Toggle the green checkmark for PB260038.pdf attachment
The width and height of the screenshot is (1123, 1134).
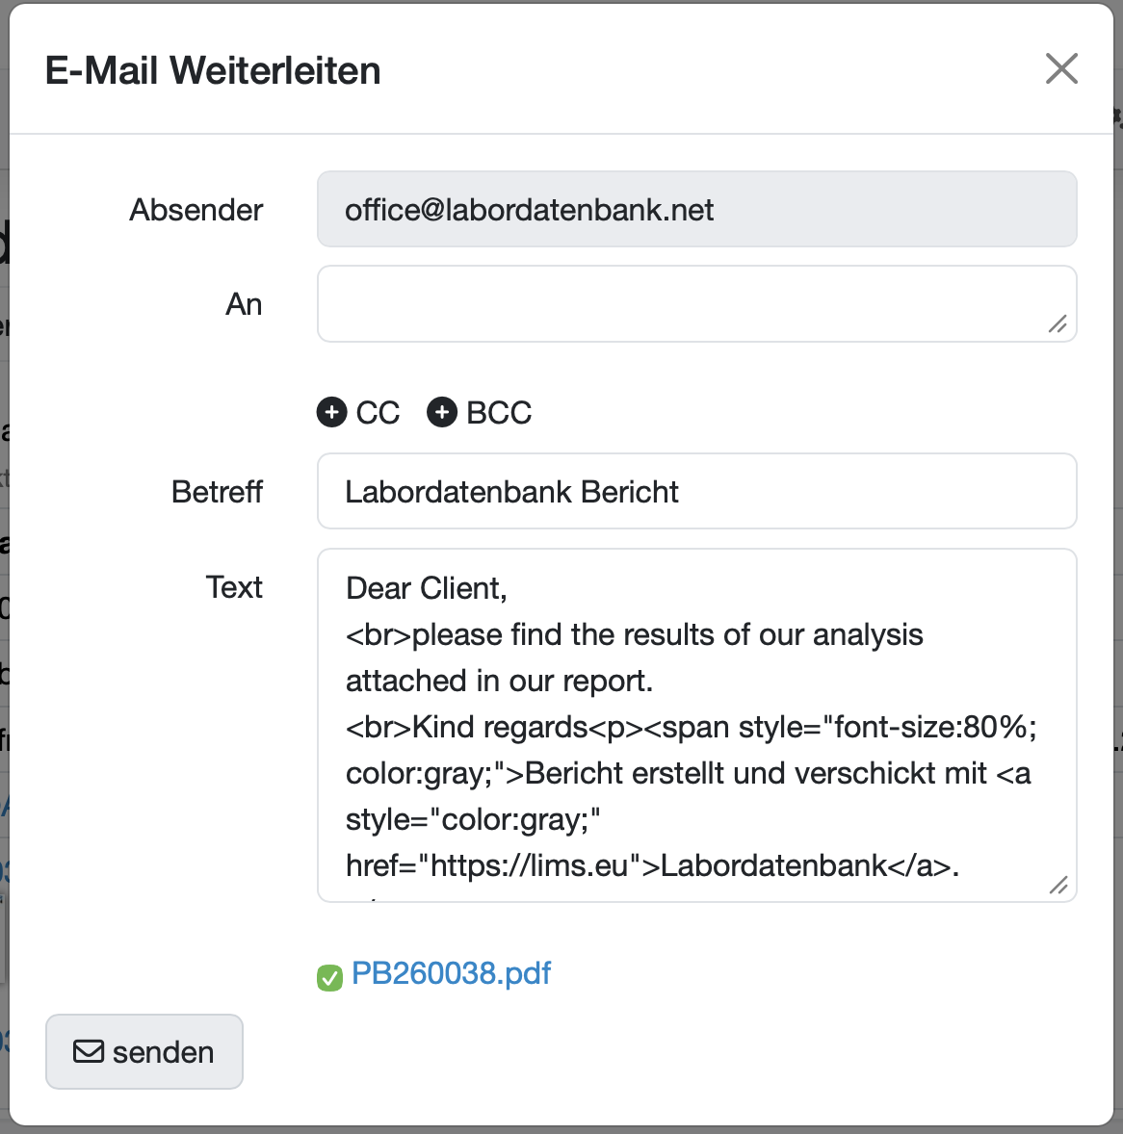pos(330,978)
